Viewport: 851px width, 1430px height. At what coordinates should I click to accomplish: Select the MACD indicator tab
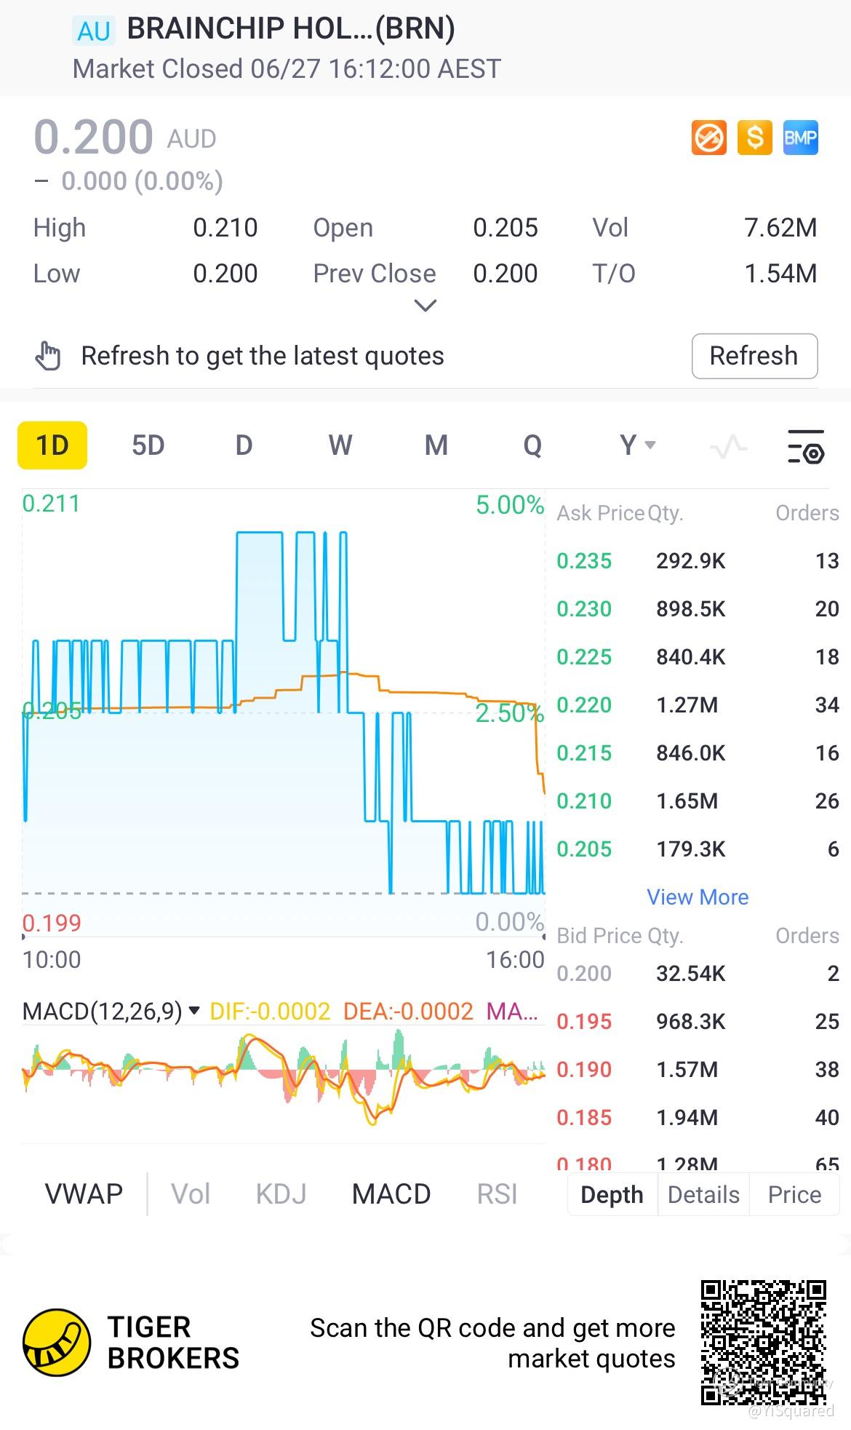(x=391, y=1194)
